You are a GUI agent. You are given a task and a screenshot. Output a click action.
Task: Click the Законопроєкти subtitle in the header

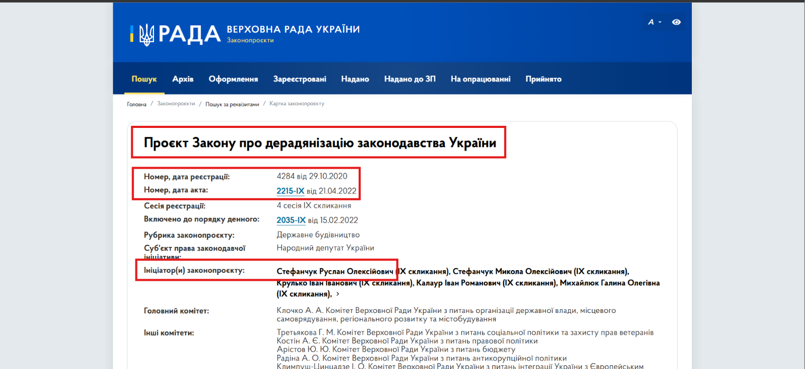point(250,40)
